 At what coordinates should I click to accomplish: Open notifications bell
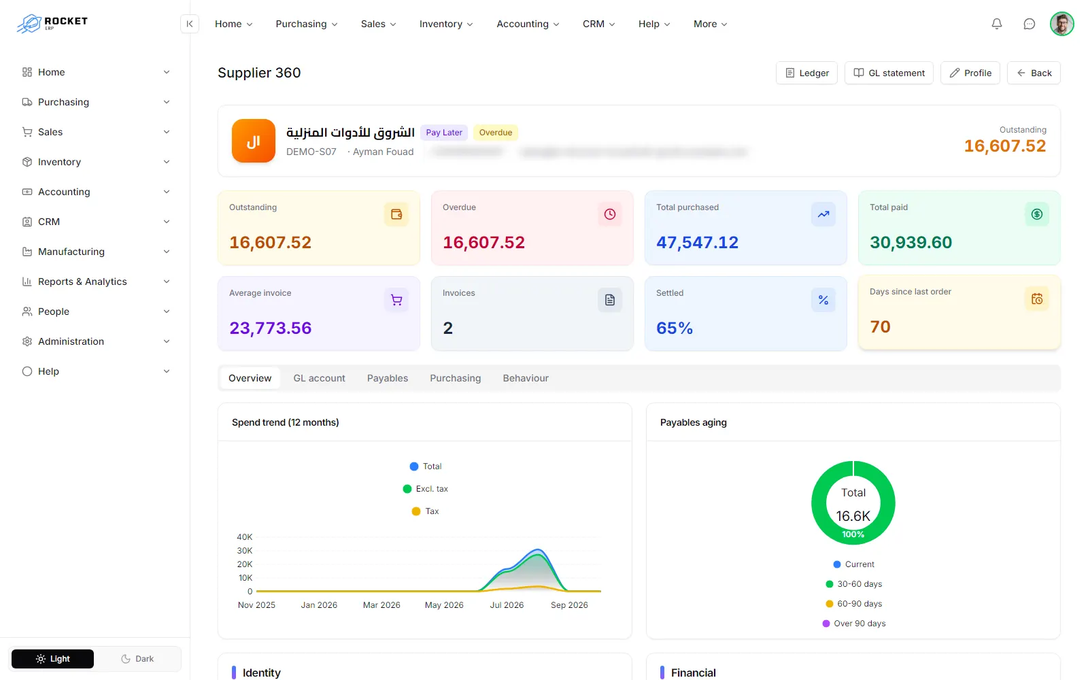997,24
